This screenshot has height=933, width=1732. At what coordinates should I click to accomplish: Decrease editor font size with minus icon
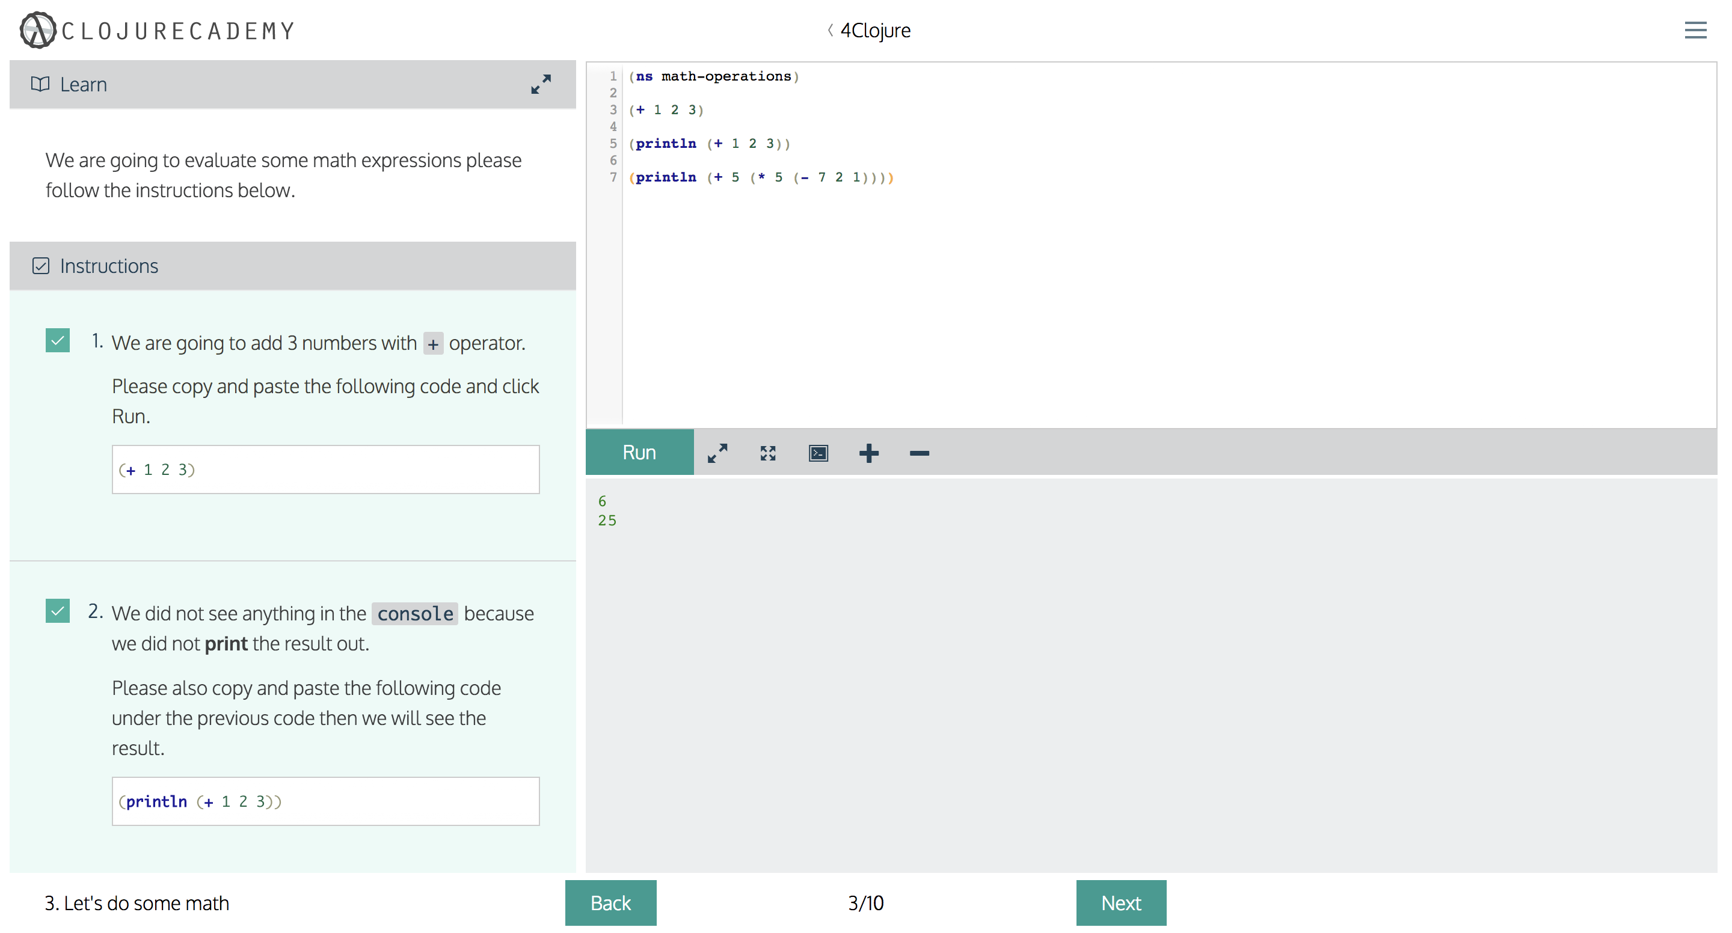point(918,453)
